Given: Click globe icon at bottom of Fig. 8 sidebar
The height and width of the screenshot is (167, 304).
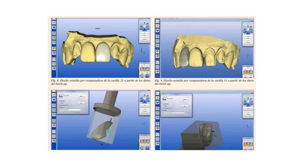Looking at the screenshot, I should [54, 69].
